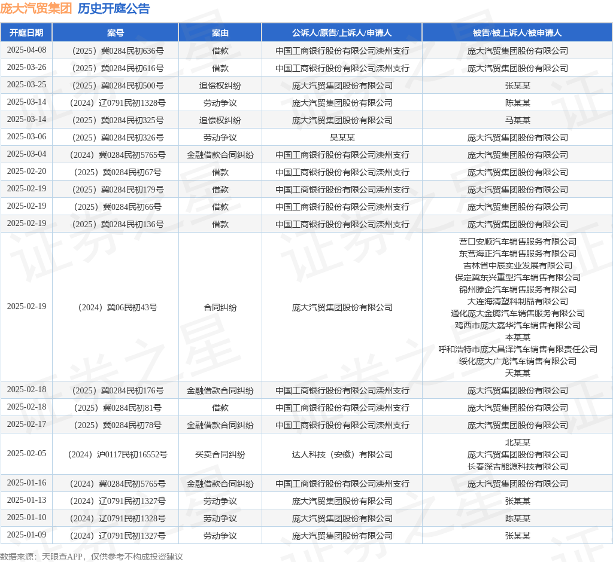Viewport: 613px width, 562px height.
Task: Select case number (2024)冀06民初43号
Action: tap(118, 307)
